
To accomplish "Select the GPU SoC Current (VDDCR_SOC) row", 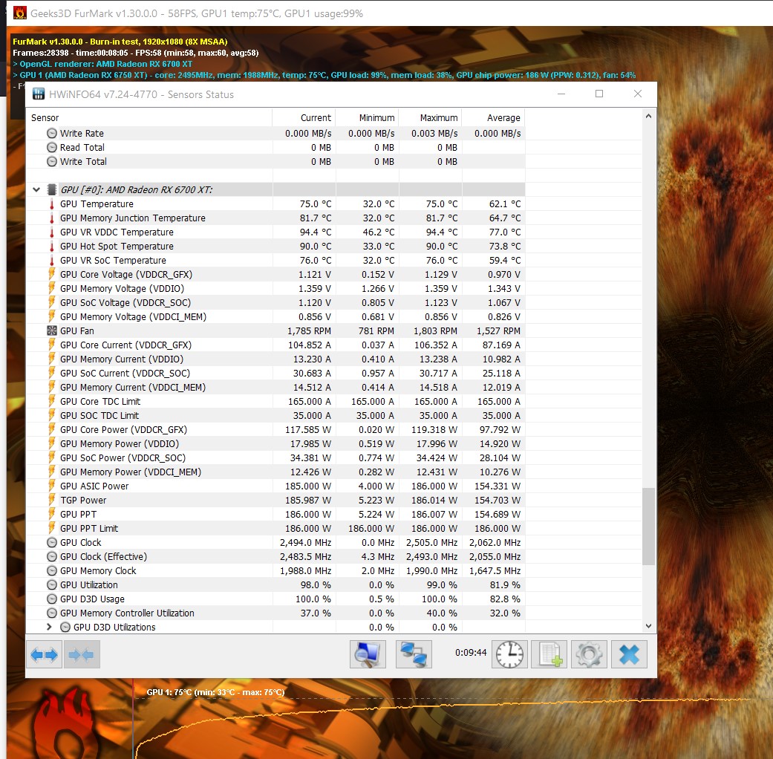I will [275, 374].
